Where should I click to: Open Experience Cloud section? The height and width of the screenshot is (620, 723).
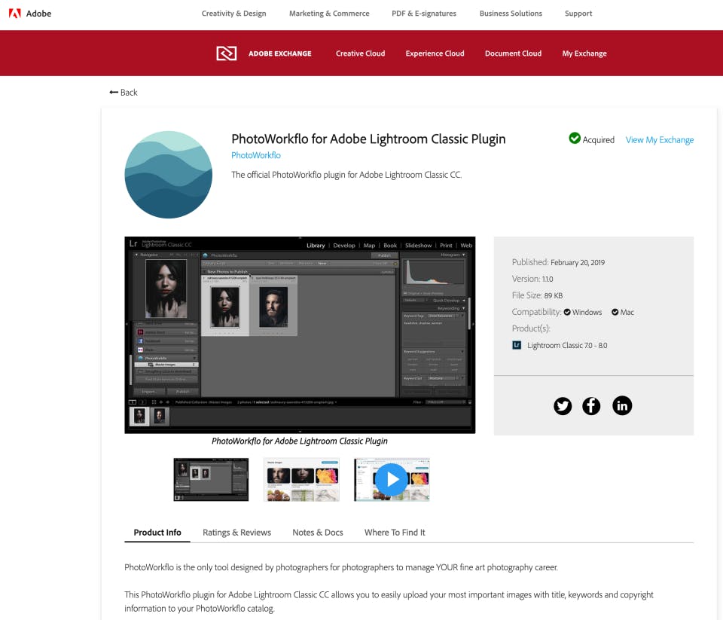point(435,53)
